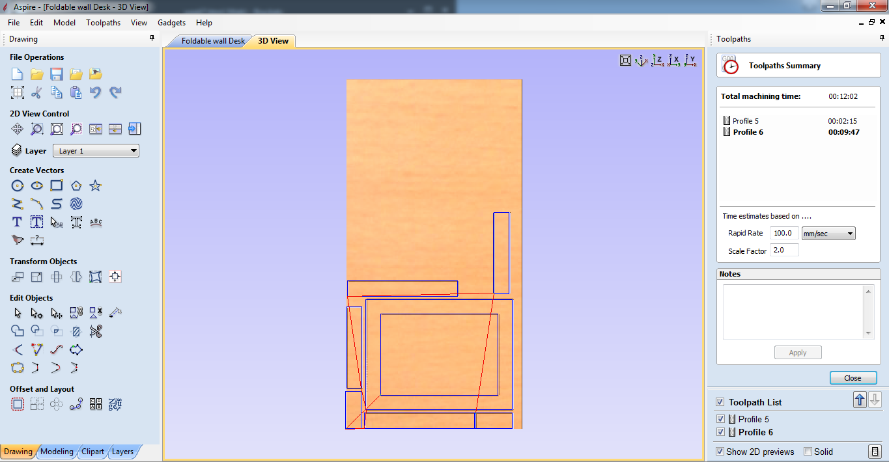Disable Show 2D previews

pos(720,452)
